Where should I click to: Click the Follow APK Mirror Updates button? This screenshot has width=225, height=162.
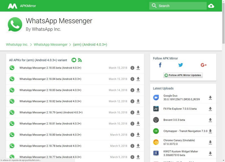point(183,75)
